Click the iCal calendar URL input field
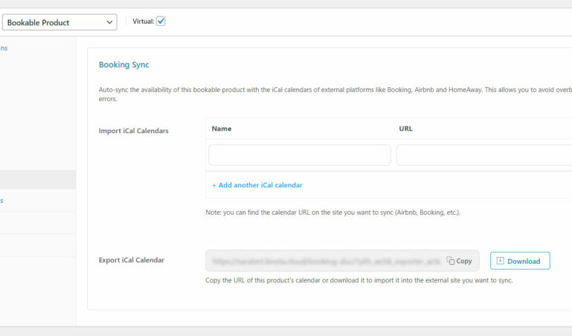Viewport: 572px width, 336px height. pyautogui.click(x=483, y=155)
